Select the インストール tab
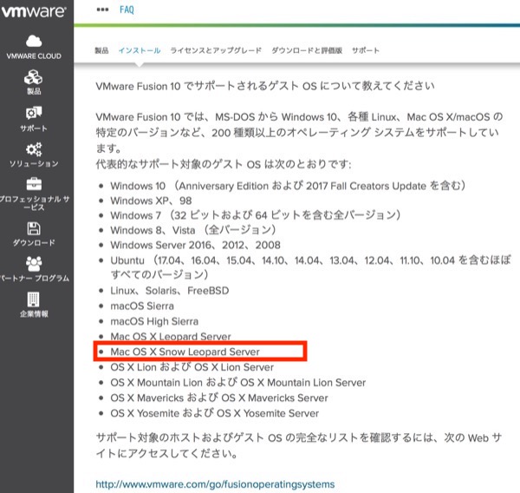The height and width of the screenshot is (493, 520). 140,50
